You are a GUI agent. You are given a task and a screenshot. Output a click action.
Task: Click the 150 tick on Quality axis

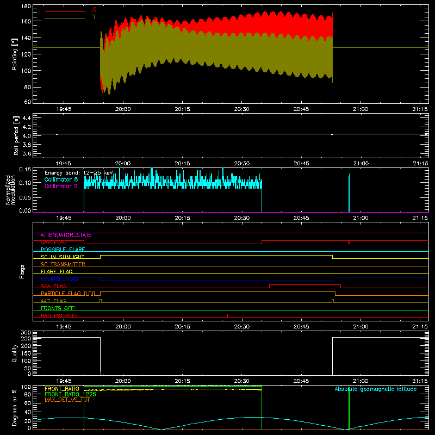point(26,353)
